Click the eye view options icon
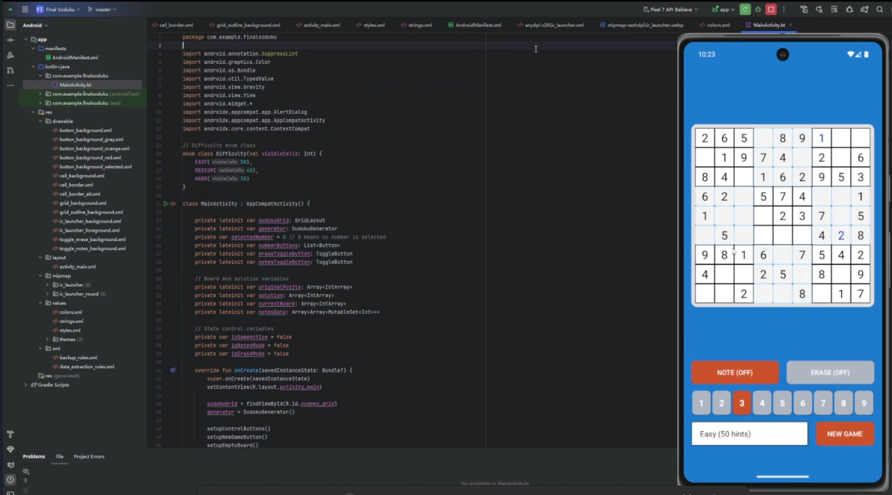The height and width of the screenshot is (495, 892). 26,471
